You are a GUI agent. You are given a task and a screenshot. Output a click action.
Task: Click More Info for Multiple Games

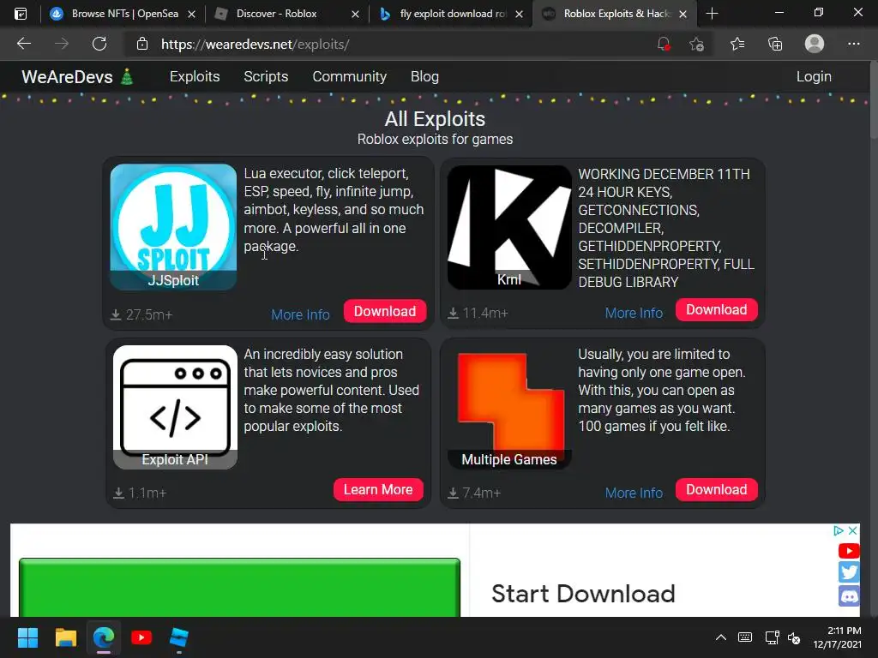634,493
